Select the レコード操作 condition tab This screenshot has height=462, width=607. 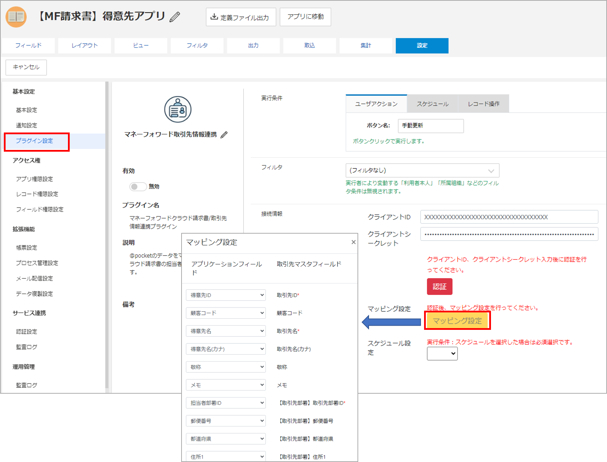click(484, 104)
